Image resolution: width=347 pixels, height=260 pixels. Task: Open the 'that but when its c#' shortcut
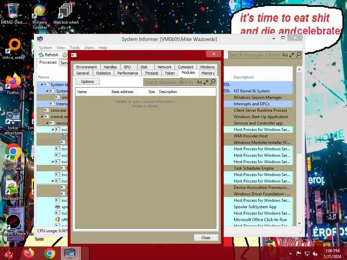66,17
